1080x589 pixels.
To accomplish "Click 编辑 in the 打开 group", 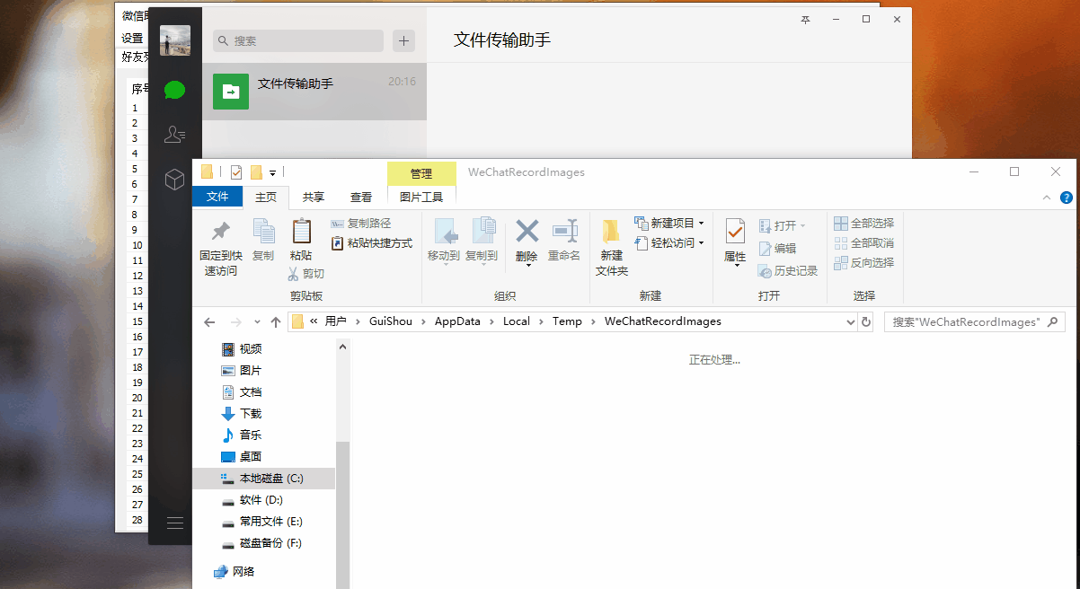I will [777, 249].
